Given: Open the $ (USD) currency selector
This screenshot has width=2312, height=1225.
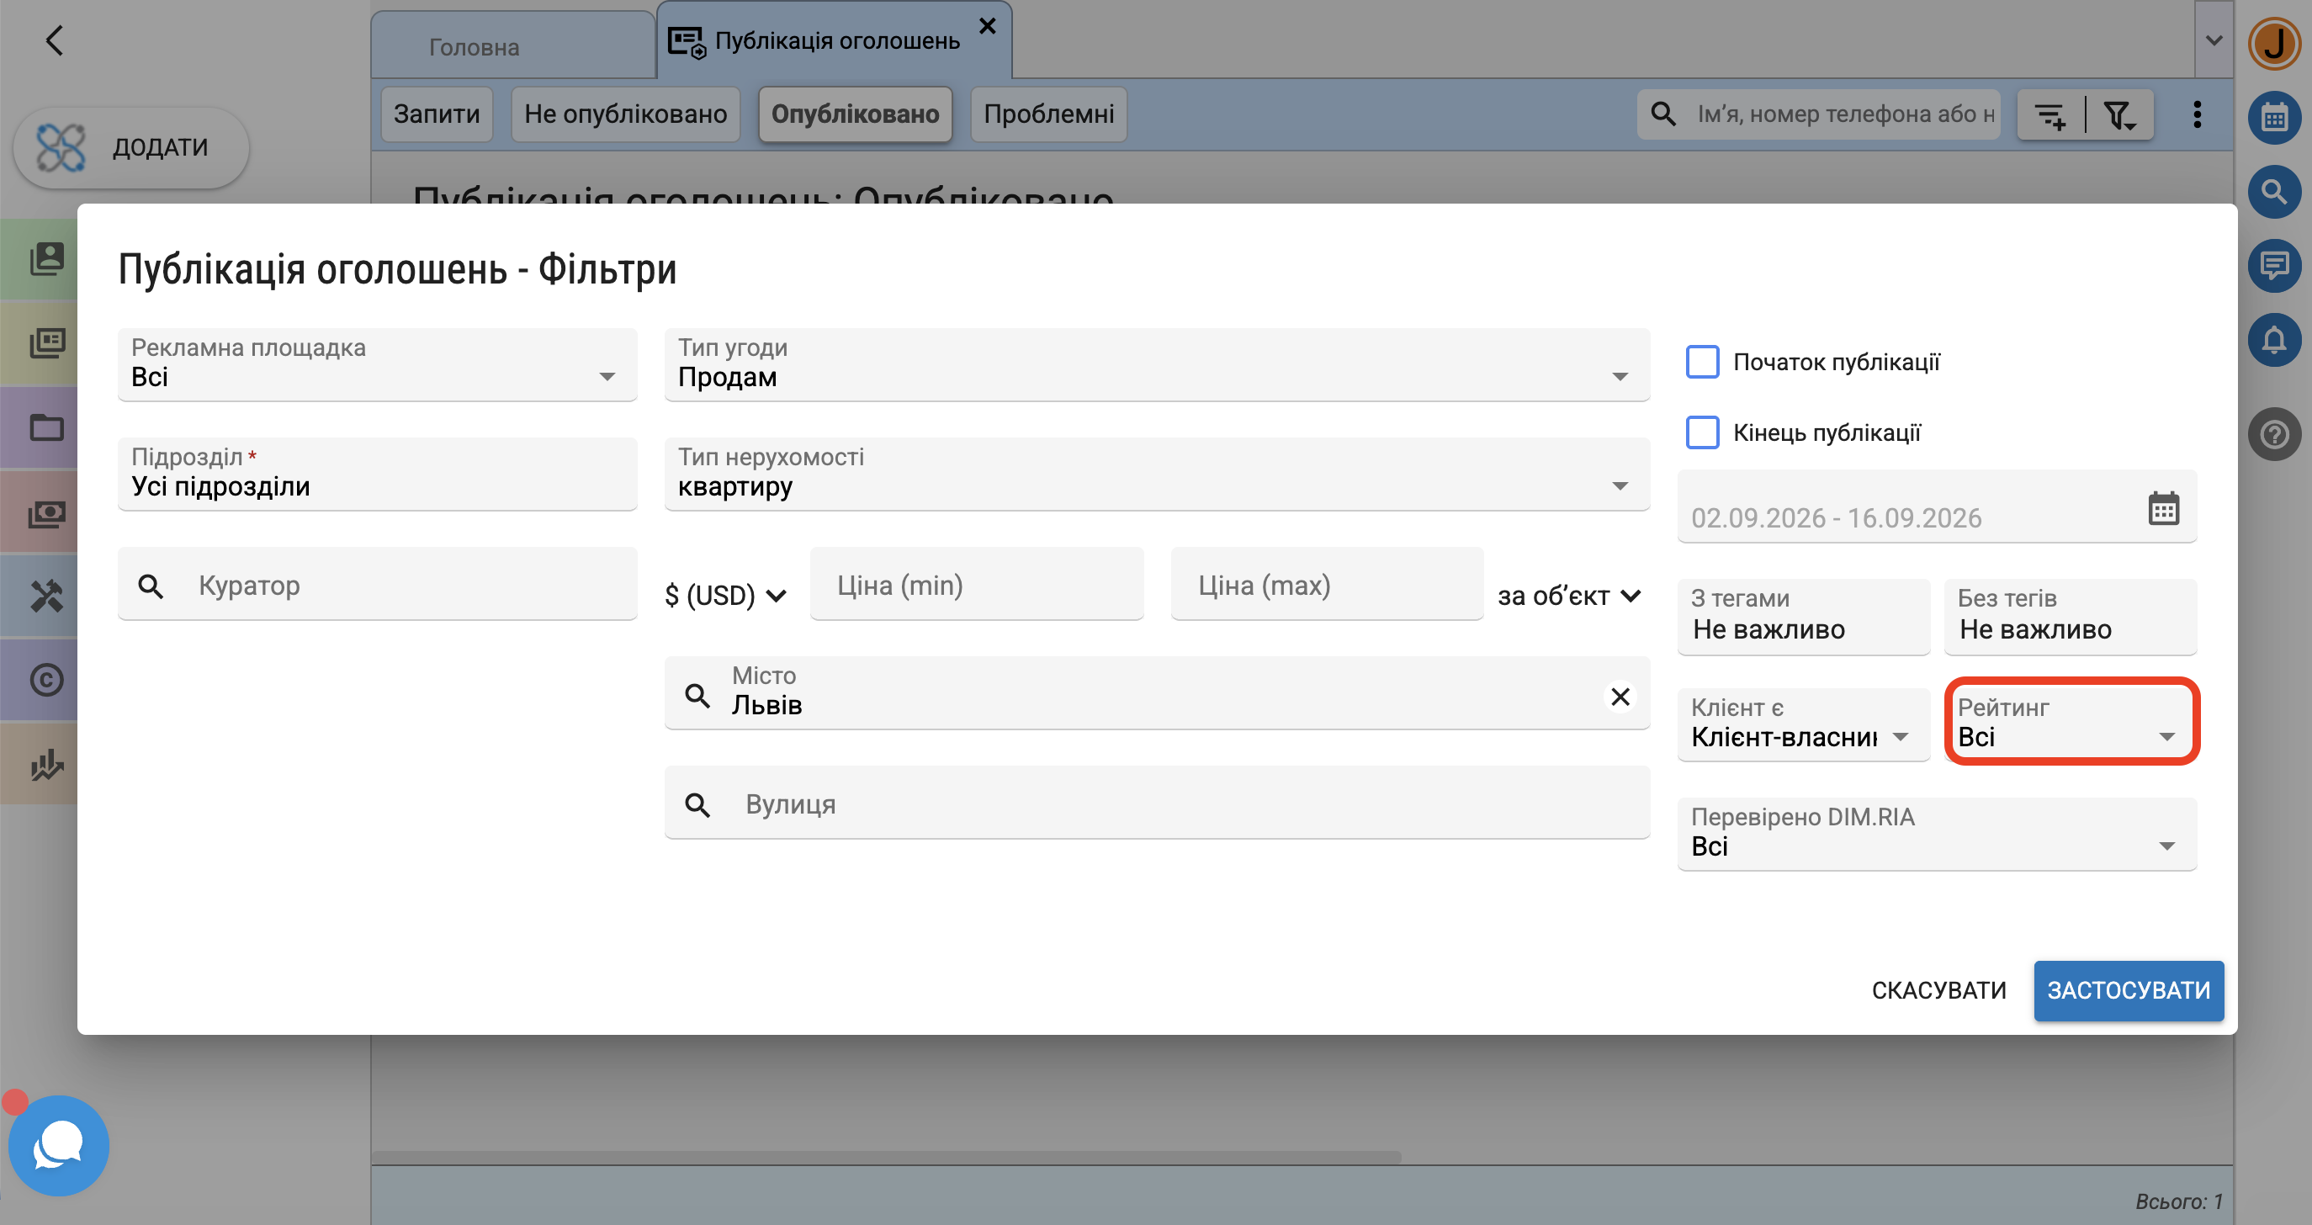Looking at the screenshot, I should [725, 595].
